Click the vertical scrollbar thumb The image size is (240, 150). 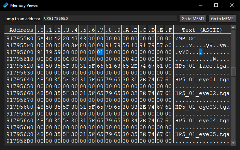pos(234,71)
